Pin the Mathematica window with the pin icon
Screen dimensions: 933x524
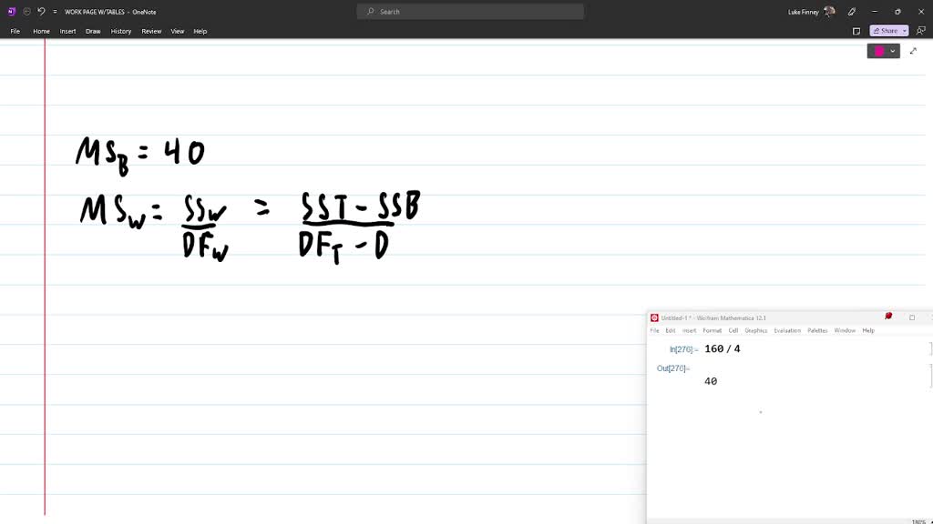887,316
